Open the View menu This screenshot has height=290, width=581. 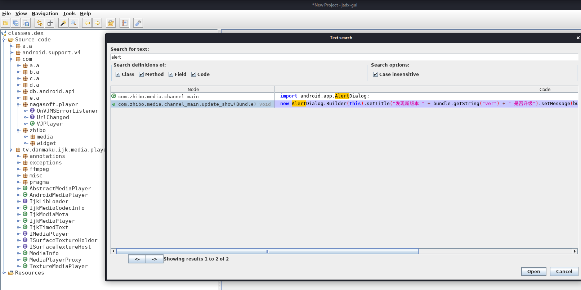coord(21,14)
